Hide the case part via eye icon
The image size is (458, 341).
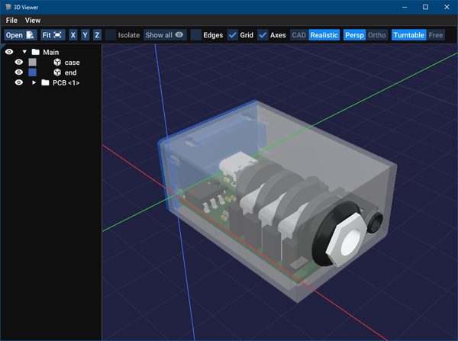tap(19, 63)
